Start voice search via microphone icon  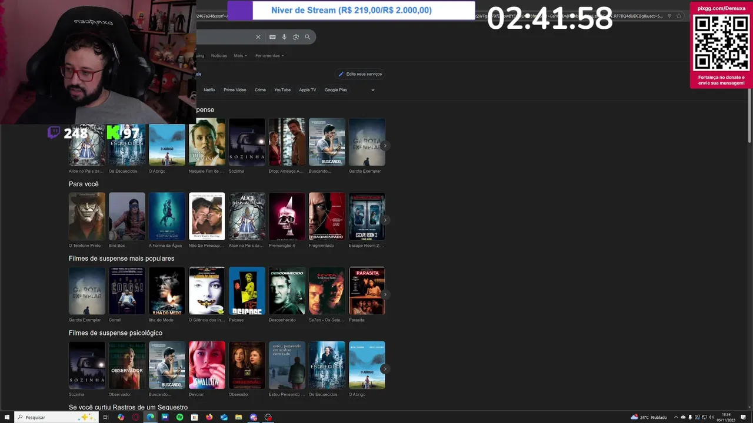click(x=284, y=37)
